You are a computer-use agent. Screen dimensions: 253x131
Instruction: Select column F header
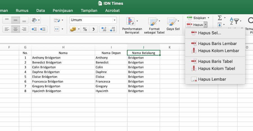pos(9,47)
